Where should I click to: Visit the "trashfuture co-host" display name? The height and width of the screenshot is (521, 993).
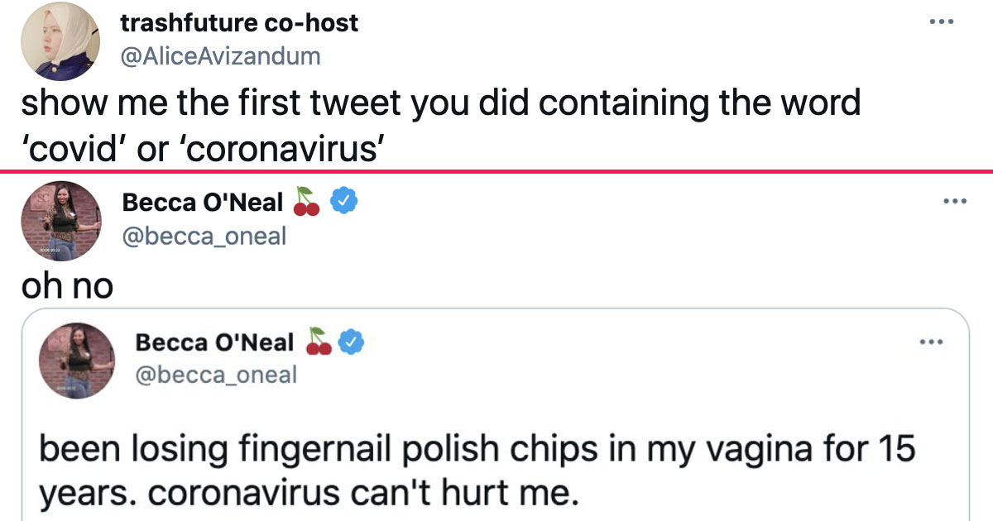239,23
